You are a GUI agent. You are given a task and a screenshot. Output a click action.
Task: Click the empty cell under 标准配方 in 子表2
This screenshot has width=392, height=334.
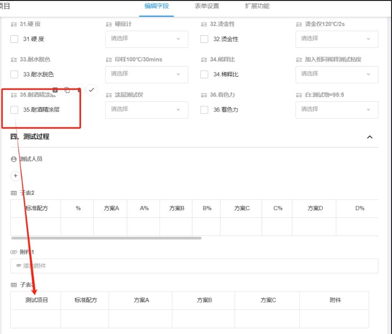[x=36, y=226]
